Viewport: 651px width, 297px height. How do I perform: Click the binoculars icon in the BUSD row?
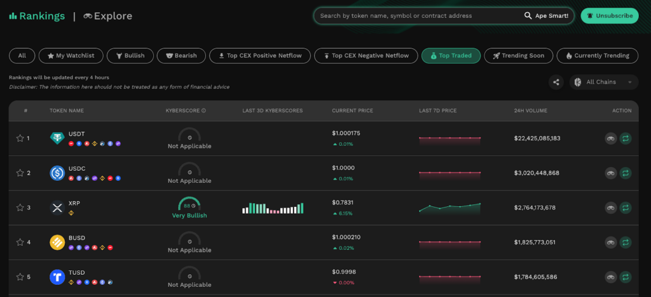point(611,242)
